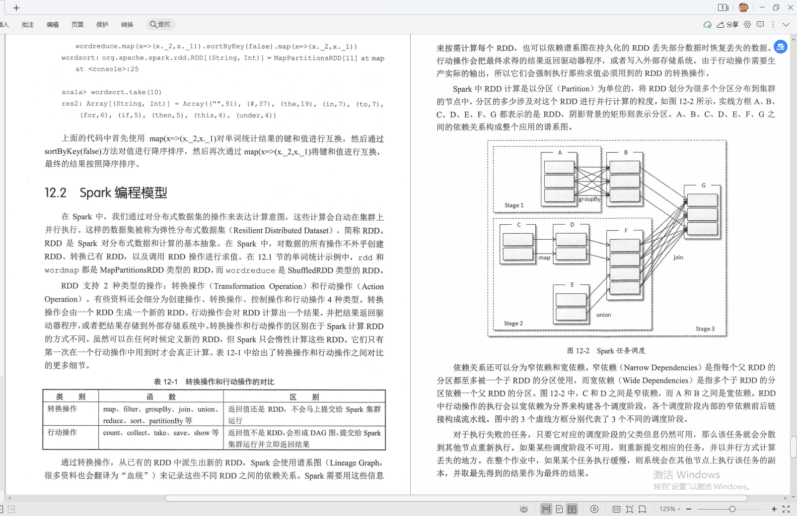Screen dimensions: 797x516
Task: Click the 分享 share button
Action: [x=727, y=24]
